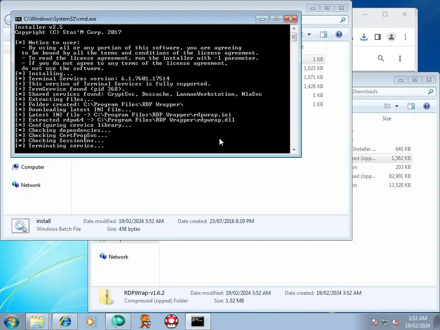Select the 640 KB Installer file
Image resolution: width=440 pixels, height=330 pixels.
(382, 149)
